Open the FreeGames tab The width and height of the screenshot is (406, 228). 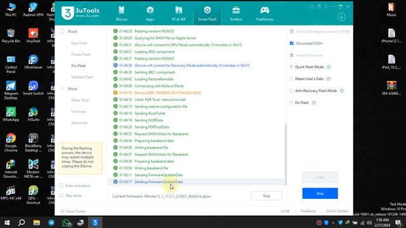coord(265,14)
